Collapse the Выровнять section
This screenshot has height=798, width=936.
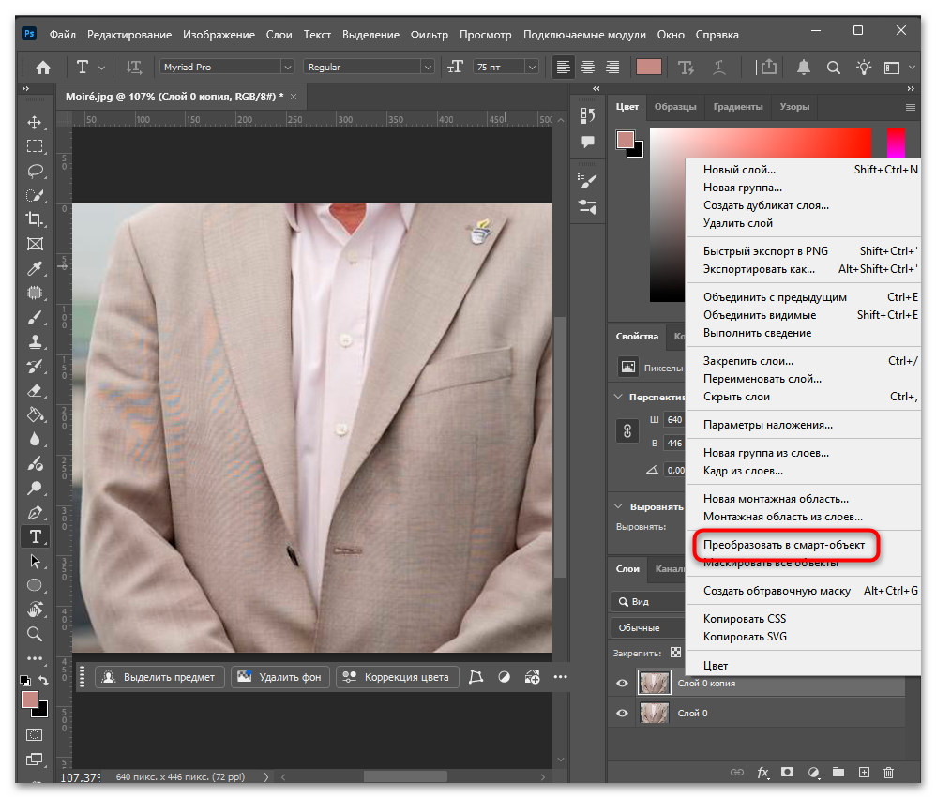618,506
